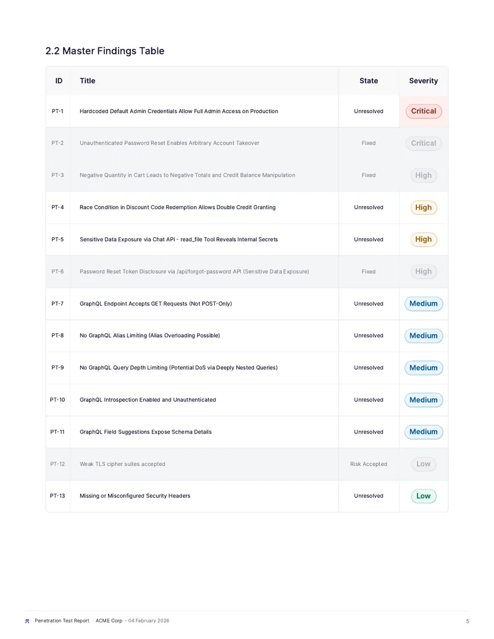Click the green Low badge for PT-13
The width and height of the screenshot is (494, 639).
[x=424, y=496]
